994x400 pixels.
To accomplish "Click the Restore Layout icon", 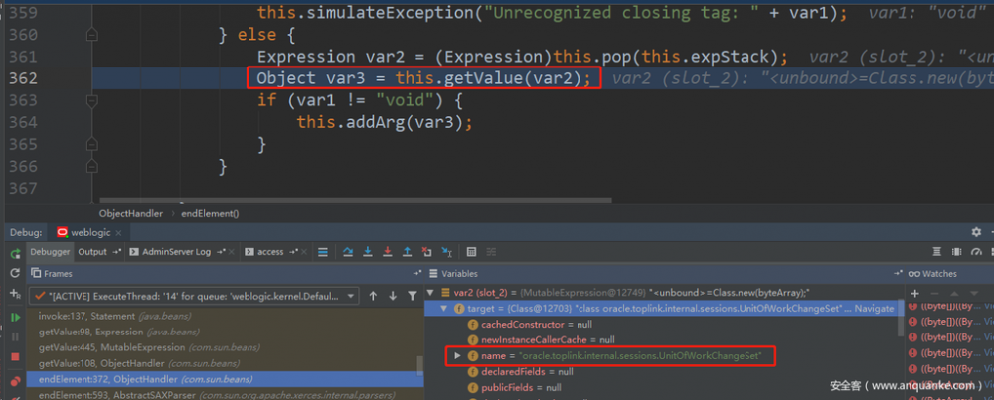I will tap(937, 252).
